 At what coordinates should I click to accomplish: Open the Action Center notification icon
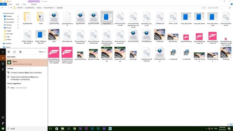(x=229, y=128)
